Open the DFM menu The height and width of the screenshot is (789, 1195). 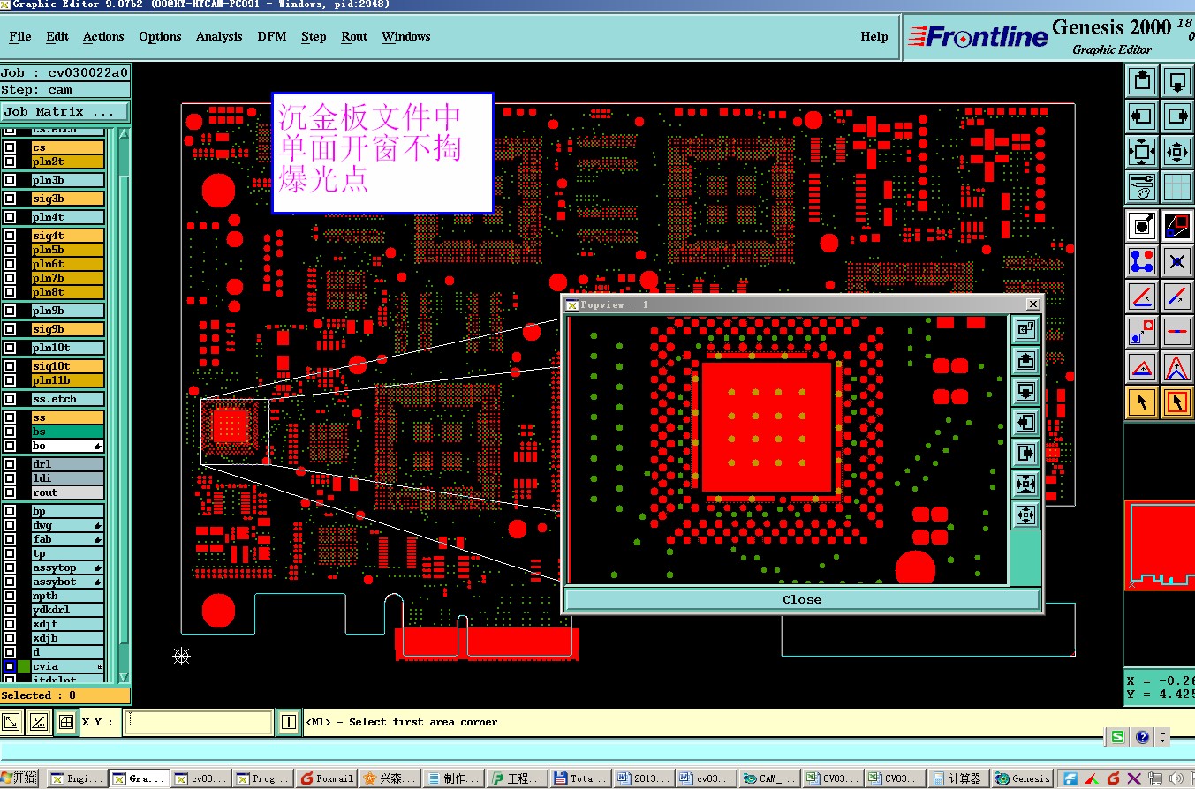(272, 36)
